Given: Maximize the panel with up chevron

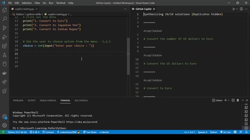Looking at the screenshot, I should pyautogui.click(x=243, y=100).
